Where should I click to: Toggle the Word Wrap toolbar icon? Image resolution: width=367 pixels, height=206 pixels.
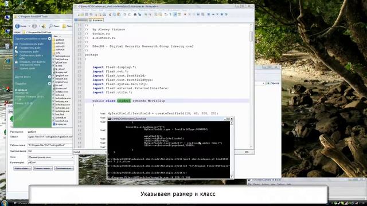point(166,14)
